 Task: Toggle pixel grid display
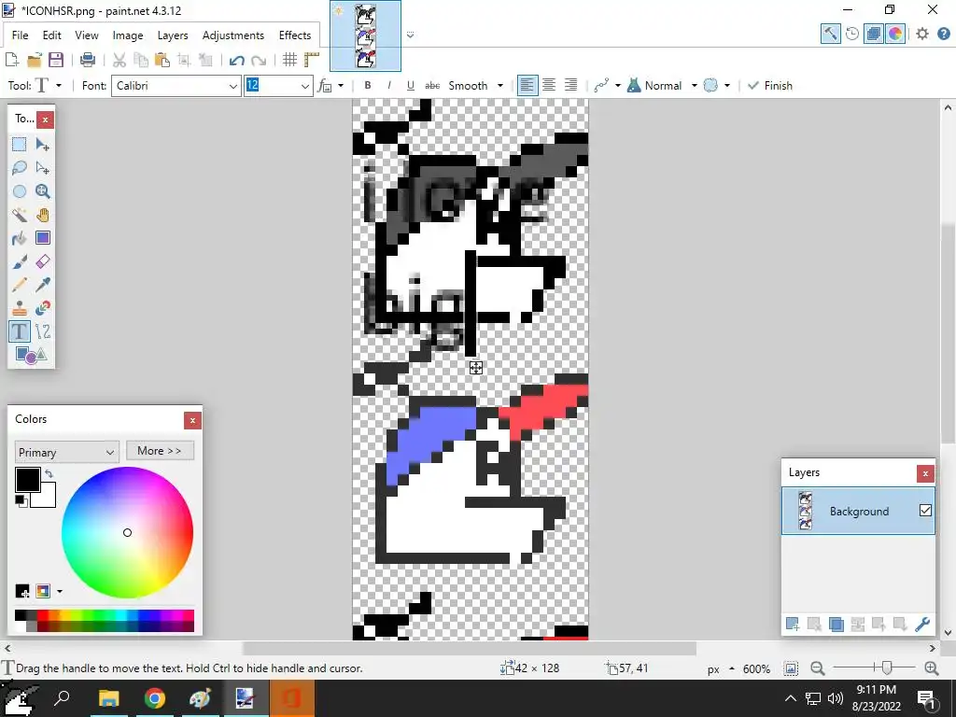click(289, 60)
